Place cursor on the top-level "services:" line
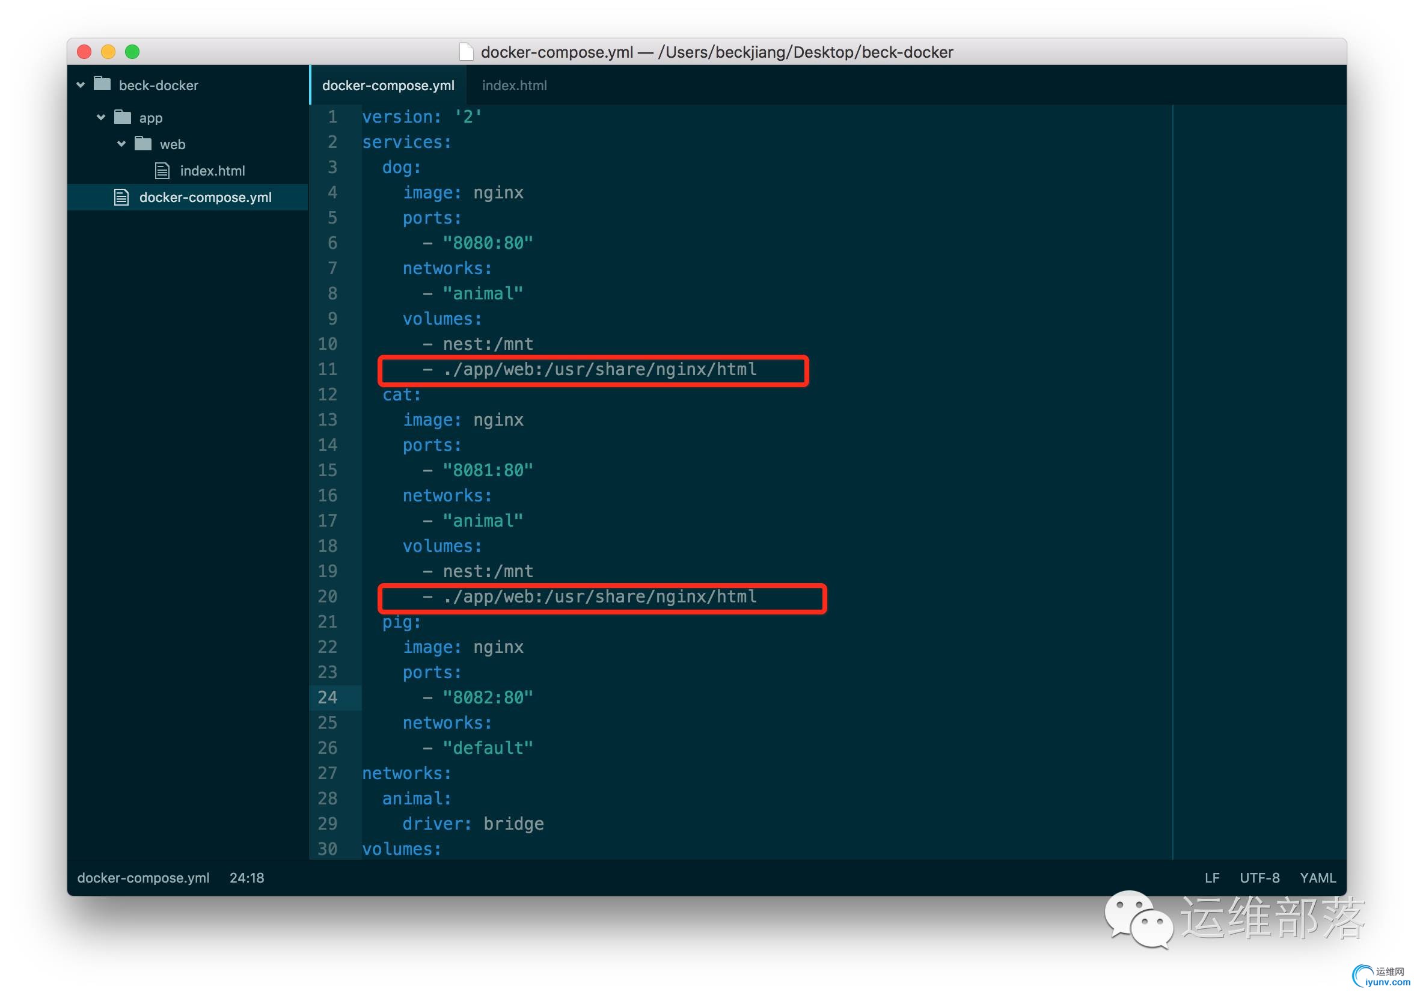 tap(406, 142)
